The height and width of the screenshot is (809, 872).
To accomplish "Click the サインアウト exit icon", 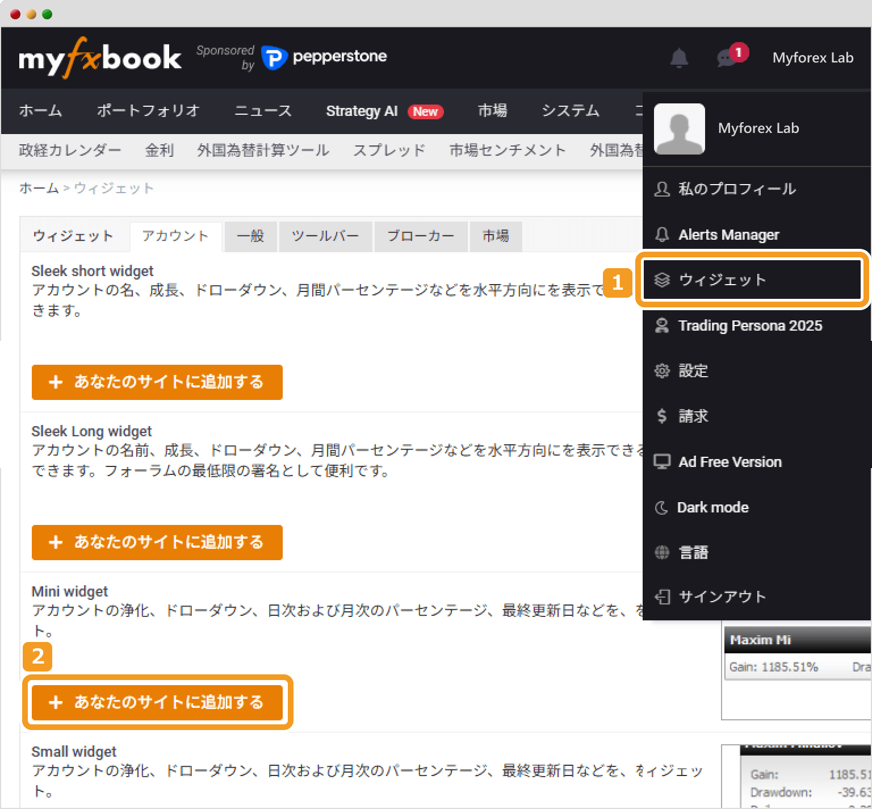I will 662,597.
